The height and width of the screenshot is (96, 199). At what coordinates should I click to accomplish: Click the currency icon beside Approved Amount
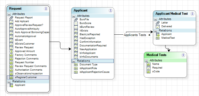[11, 51]
